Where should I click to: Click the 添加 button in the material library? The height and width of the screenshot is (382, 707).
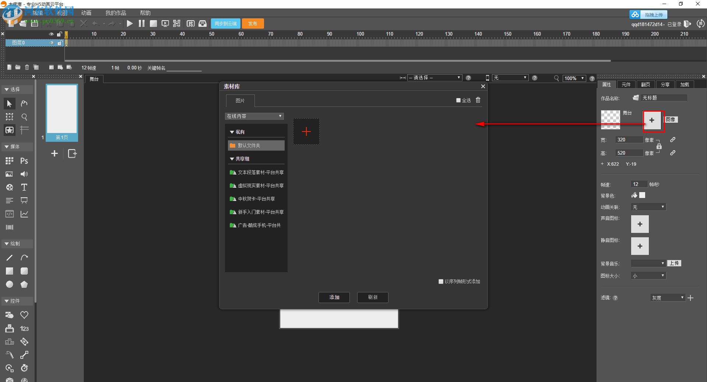pos(334,298)
